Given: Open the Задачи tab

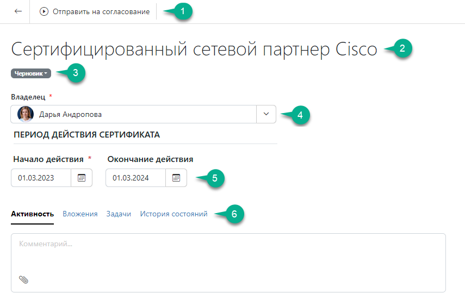Looking at the screenshot, I should 119,214.
